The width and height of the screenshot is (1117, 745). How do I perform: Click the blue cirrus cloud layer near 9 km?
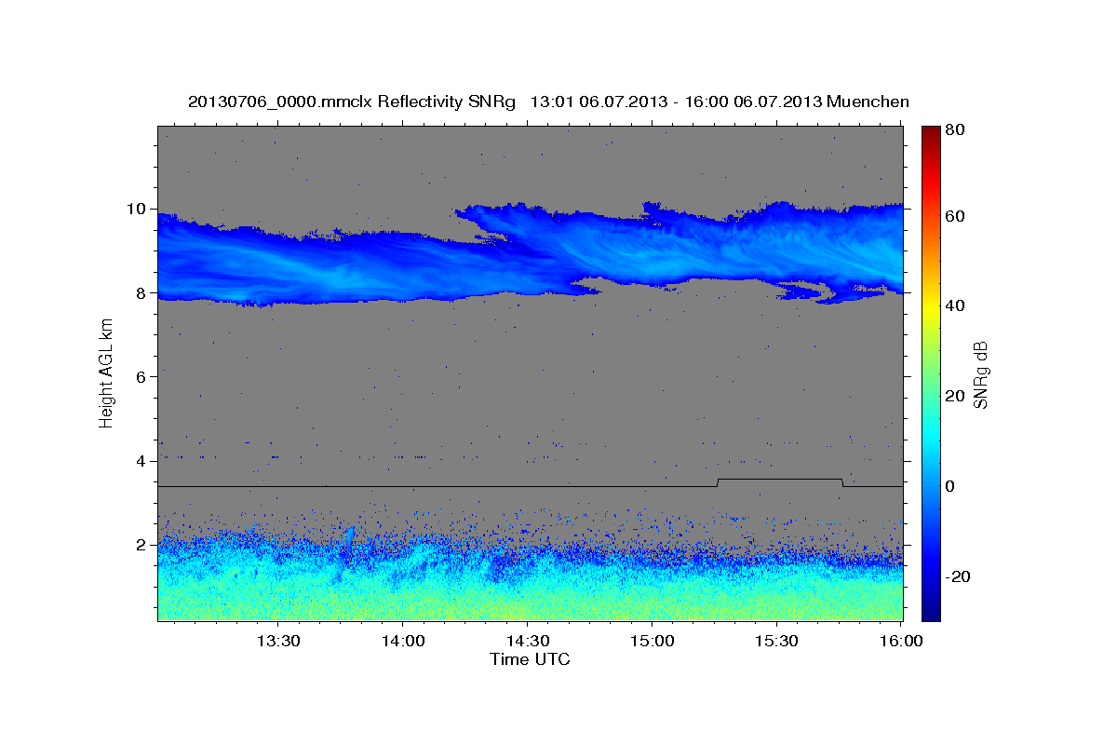531,256
